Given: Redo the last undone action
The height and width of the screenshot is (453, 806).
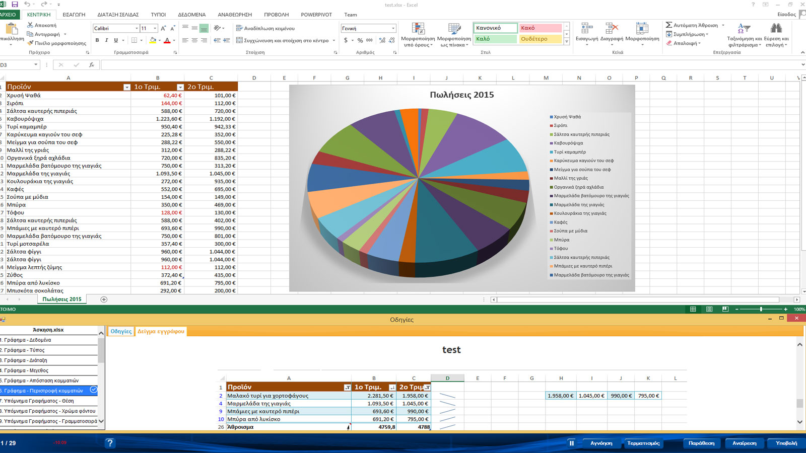Looking at the screenshot, I should click(44, 5).
